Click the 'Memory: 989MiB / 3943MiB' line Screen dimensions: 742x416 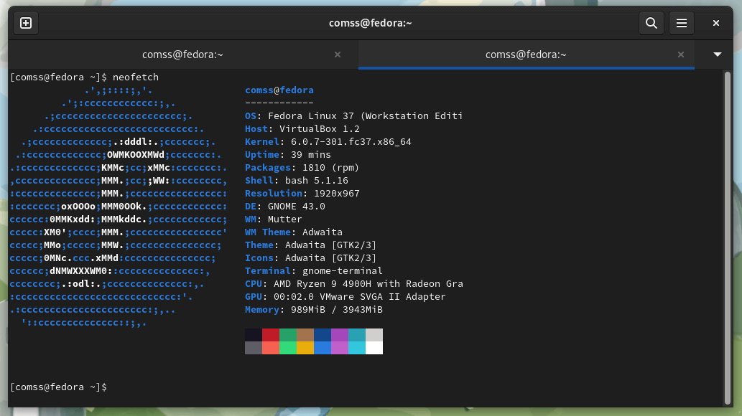point(313,310)
